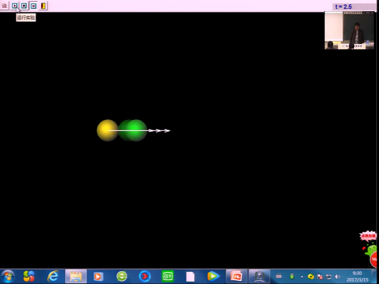The height and width of the screenshot is (284, 379).
Task: Open the 设 settings button in toolbar
Action: 5,6
